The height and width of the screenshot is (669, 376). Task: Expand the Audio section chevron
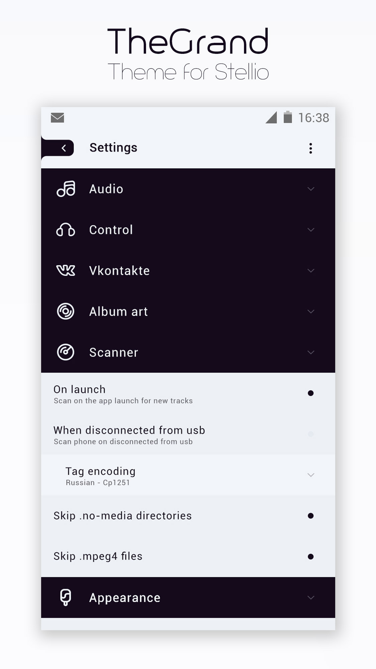pyautogui.click(x=311, y=189)
